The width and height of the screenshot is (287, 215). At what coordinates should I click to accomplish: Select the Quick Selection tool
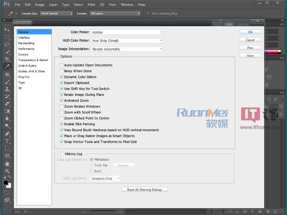(7, 52)
